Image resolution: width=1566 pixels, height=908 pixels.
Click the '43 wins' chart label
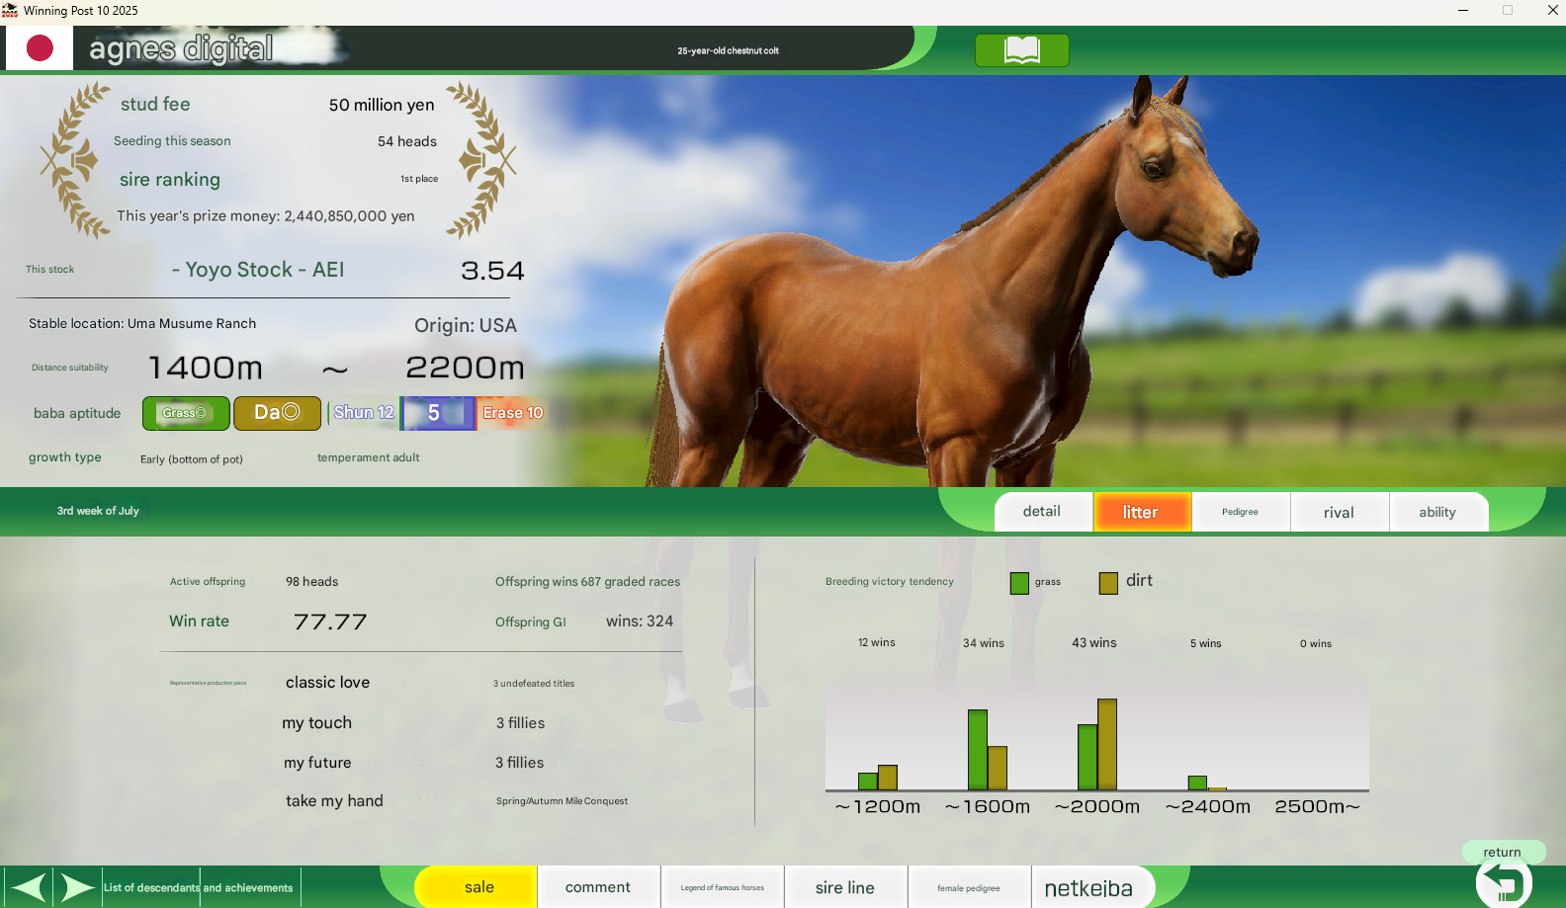[x=1094, y=642]
